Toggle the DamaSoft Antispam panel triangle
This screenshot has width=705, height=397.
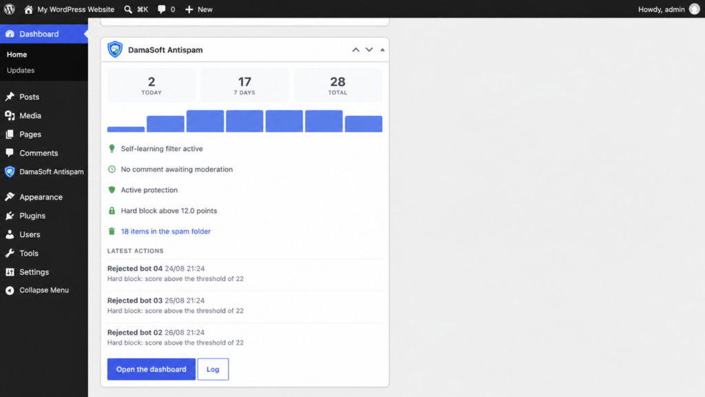click(383, 50)
